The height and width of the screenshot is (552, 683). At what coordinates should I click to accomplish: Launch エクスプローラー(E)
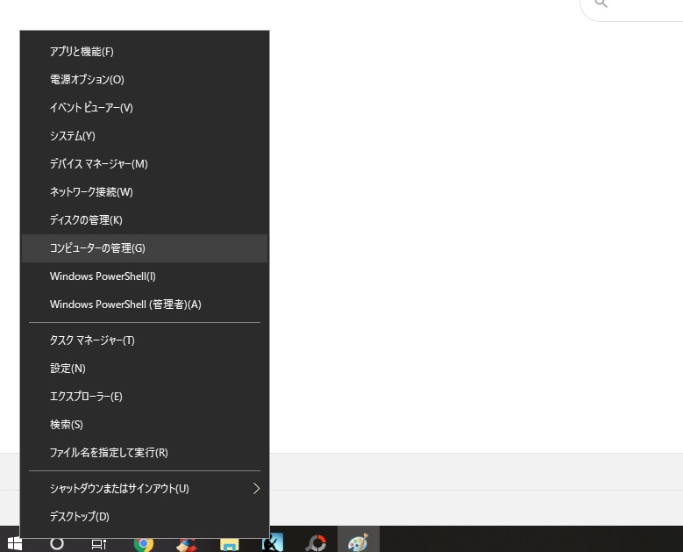coord(144,397)
